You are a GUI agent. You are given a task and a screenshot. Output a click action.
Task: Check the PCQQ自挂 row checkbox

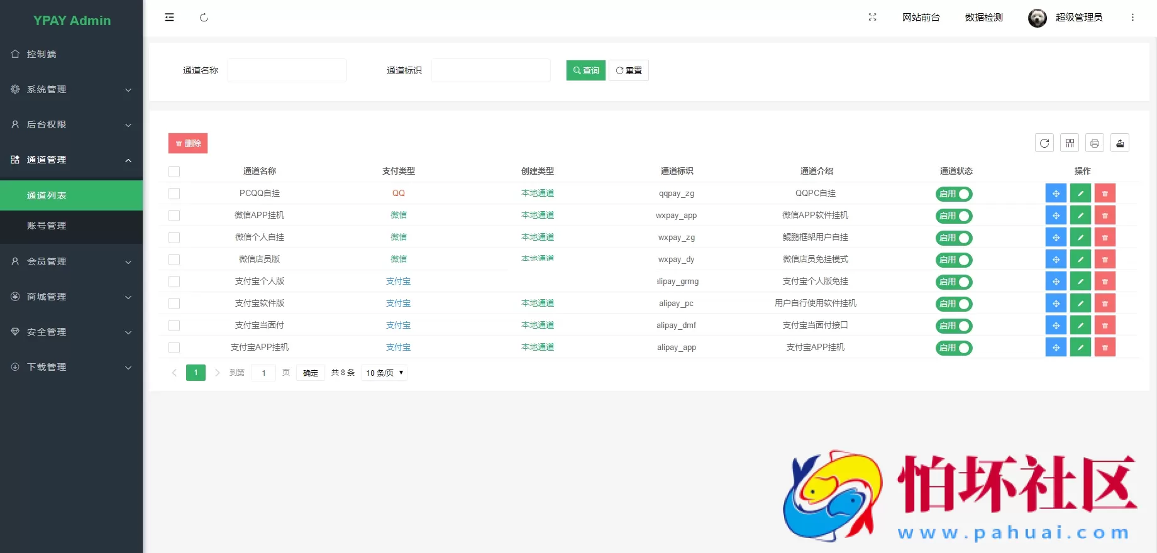pyautogui.click(x=174, y=194)
